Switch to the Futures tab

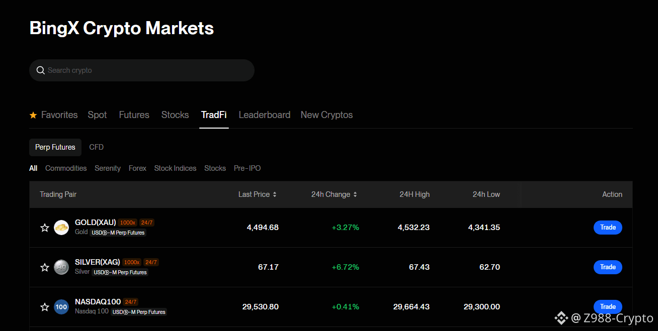(x=134, y=115)
